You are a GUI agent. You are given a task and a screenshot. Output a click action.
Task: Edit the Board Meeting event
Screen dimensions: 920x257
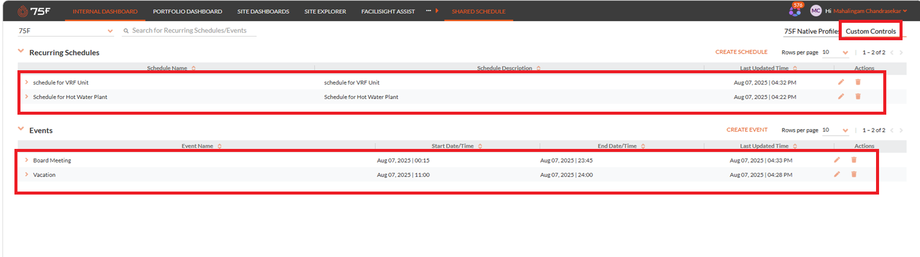pyautogui.click(x=837, y=160)
